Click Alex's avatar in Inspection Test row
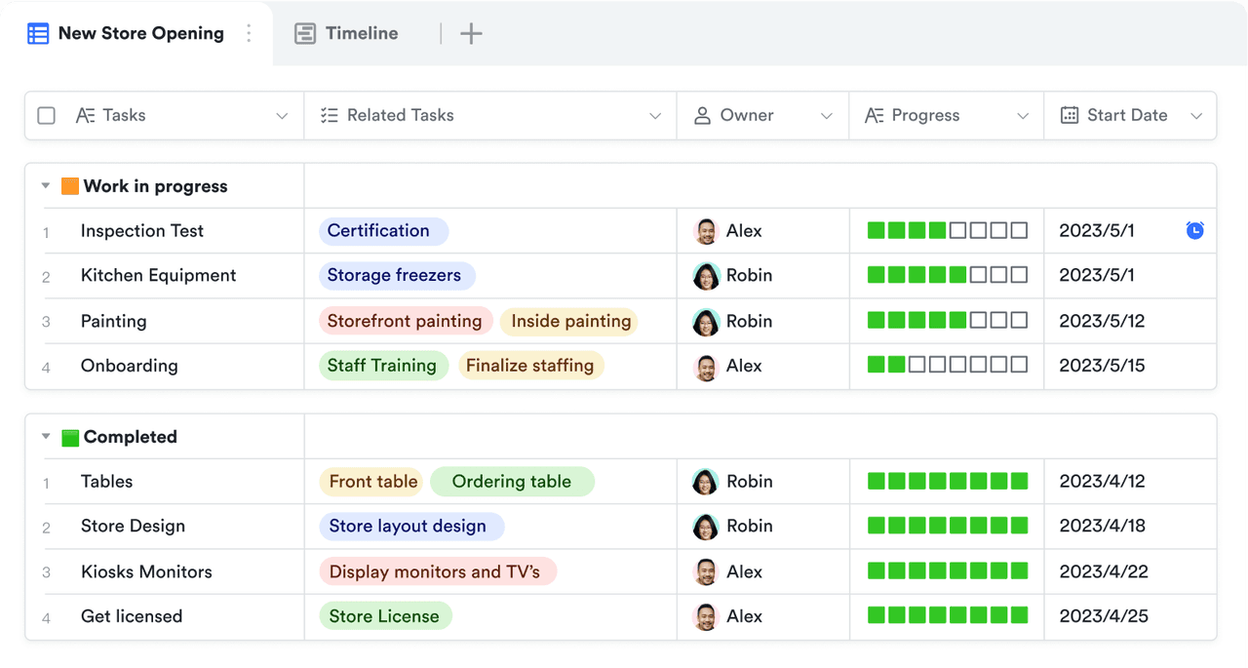 706,231
